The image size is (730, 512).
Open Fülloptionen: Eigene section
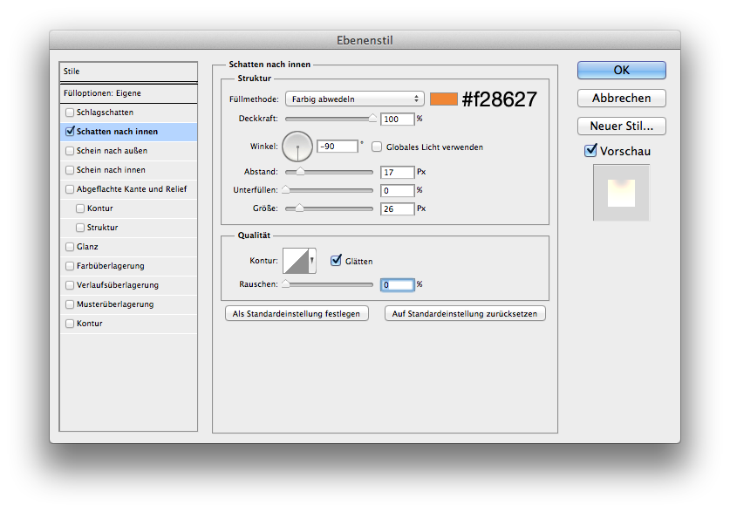pos(102,93)
